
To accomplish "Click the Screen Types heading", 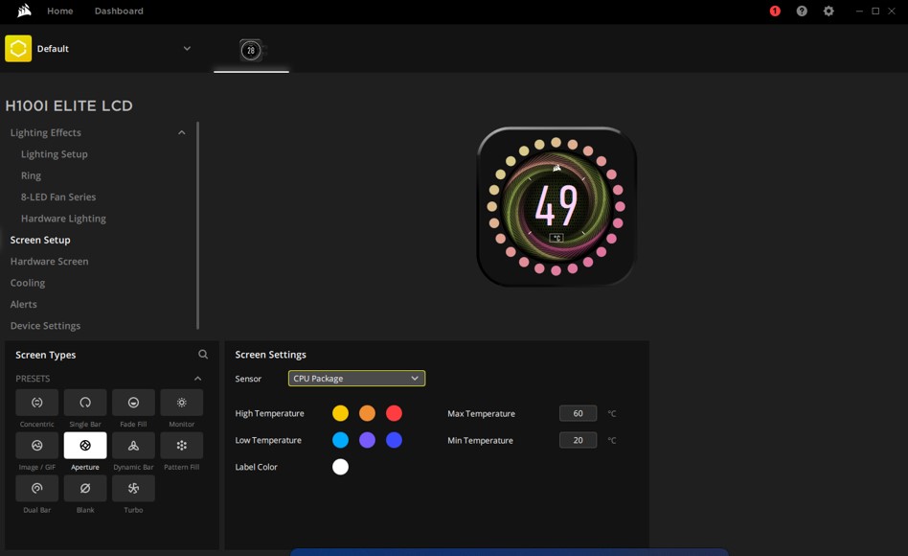I will [45, 355].
